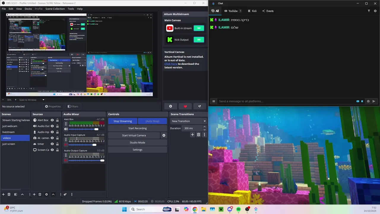Add a scene transition with plus icon

pos(192,135)
